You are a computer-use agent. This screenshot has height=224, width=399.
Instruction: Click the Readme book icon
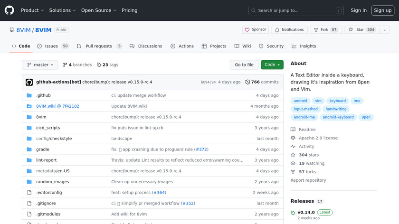[x=293, y=130]
